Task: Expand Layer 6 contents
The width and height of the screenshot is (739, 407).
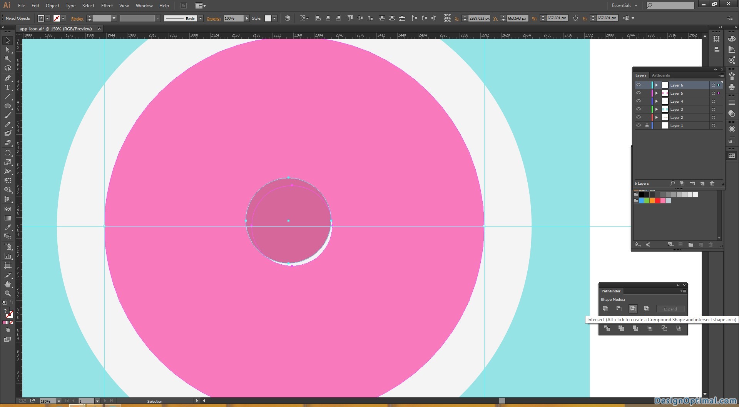Action: point(657,85)
